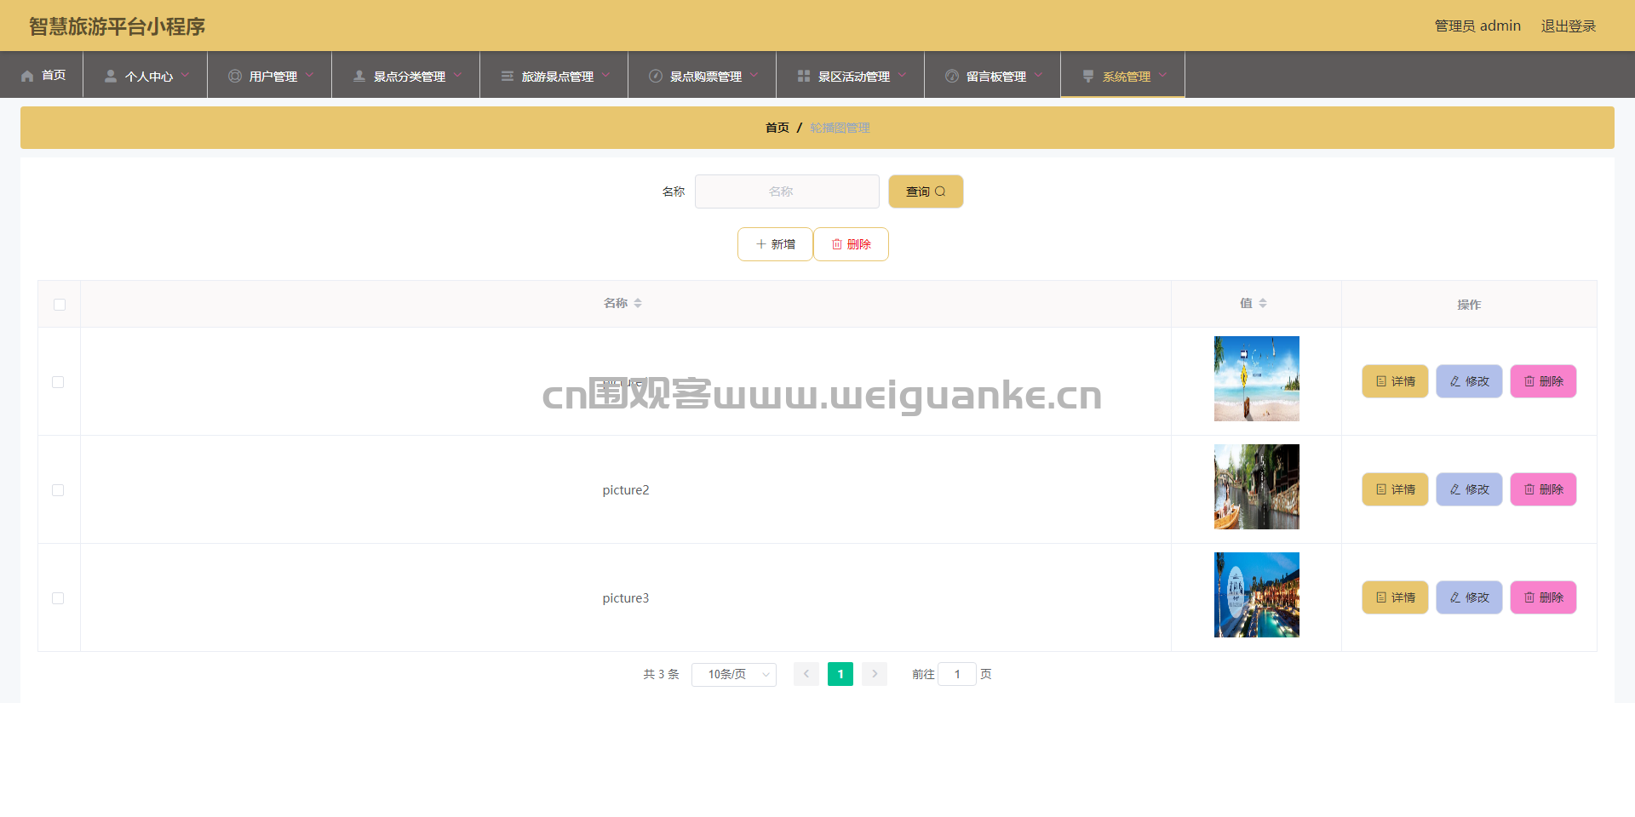Screen dimensions: 1635x817
Task: Check the first row checkbox
Action: 58,382
